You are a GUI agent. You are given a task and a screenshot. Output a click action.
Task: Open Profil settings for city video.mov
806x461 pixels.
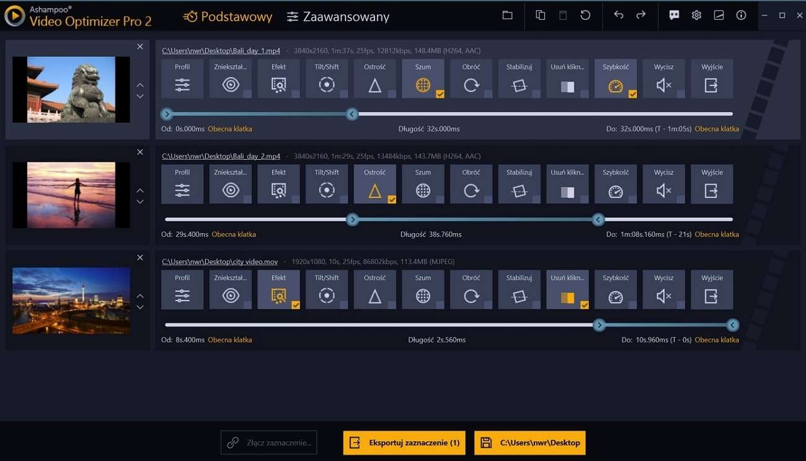click(x=182, y=289)
